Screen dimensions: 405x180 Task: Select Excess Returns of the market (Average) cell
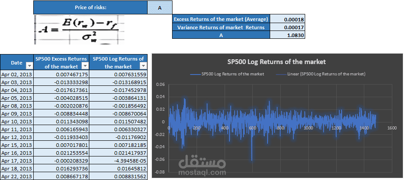tap(221, 19)
